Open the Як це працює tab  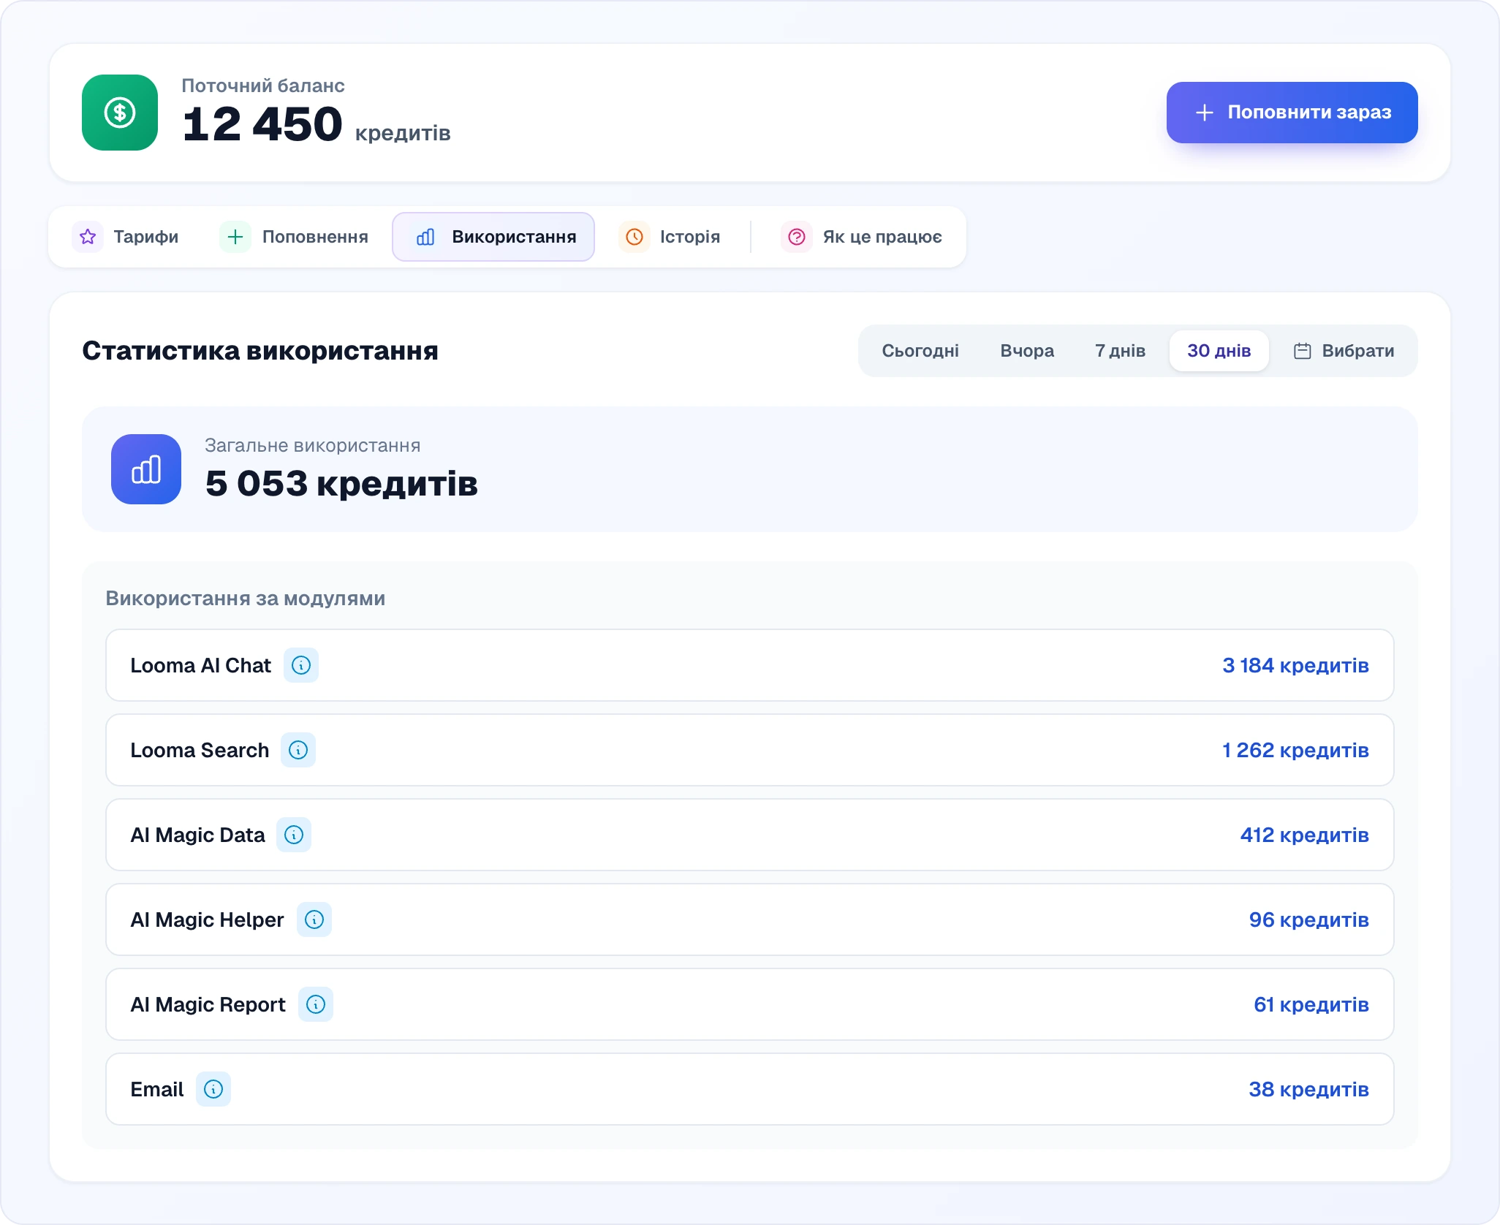pos(862,237)
